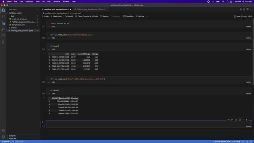This screenshot has width=254, height=143.
Task: Delete the active cell with trash icon
Action: (x=246, y=120)
